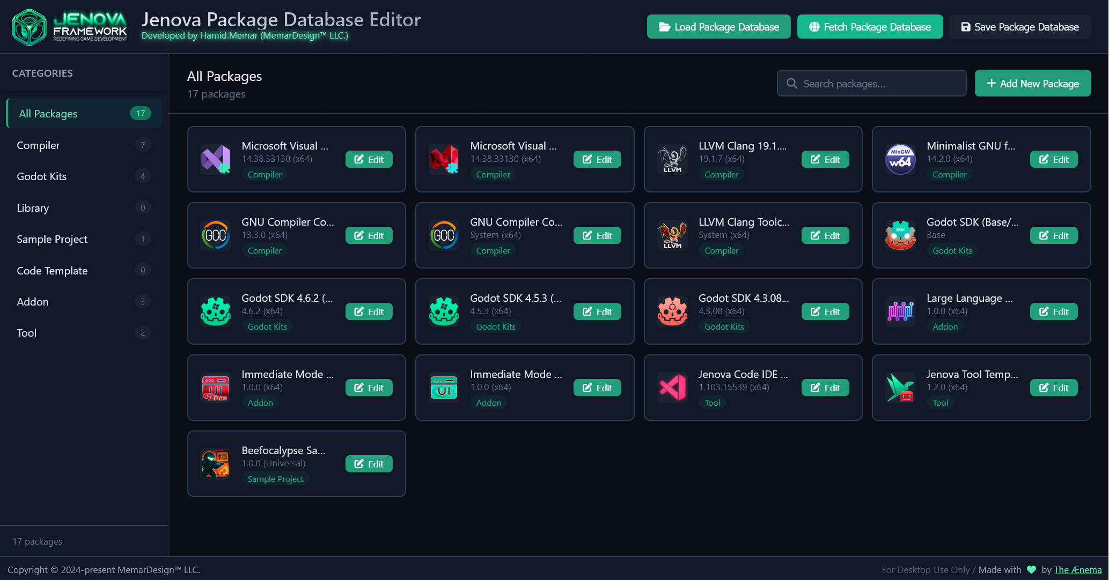Click the Addon tag on Large Language package
Viewport: 1109px width, 580px height.
pos(945,326)
